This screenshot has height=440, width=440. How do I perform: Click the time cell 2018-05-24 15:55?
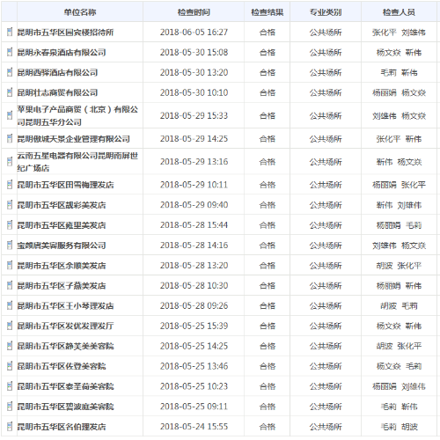coord(194,427)
